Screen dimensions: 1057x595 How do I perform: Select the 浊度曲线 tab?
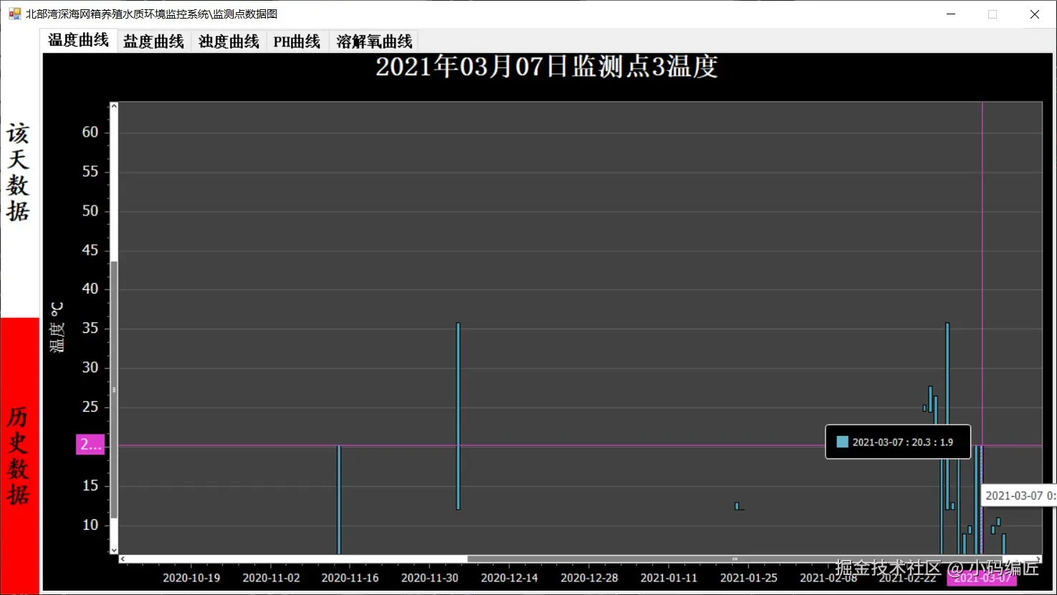click(229, 42)
